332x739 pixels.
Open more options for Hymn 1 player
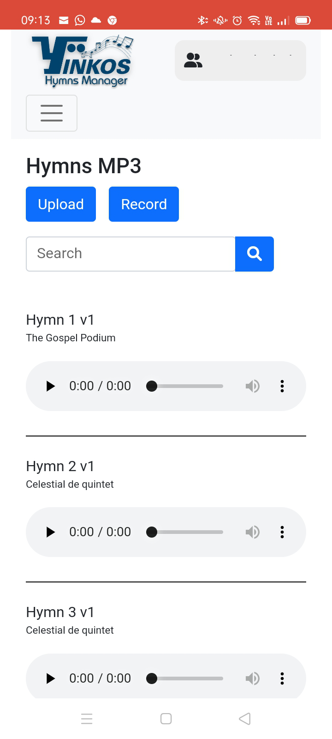click(282, 386)
